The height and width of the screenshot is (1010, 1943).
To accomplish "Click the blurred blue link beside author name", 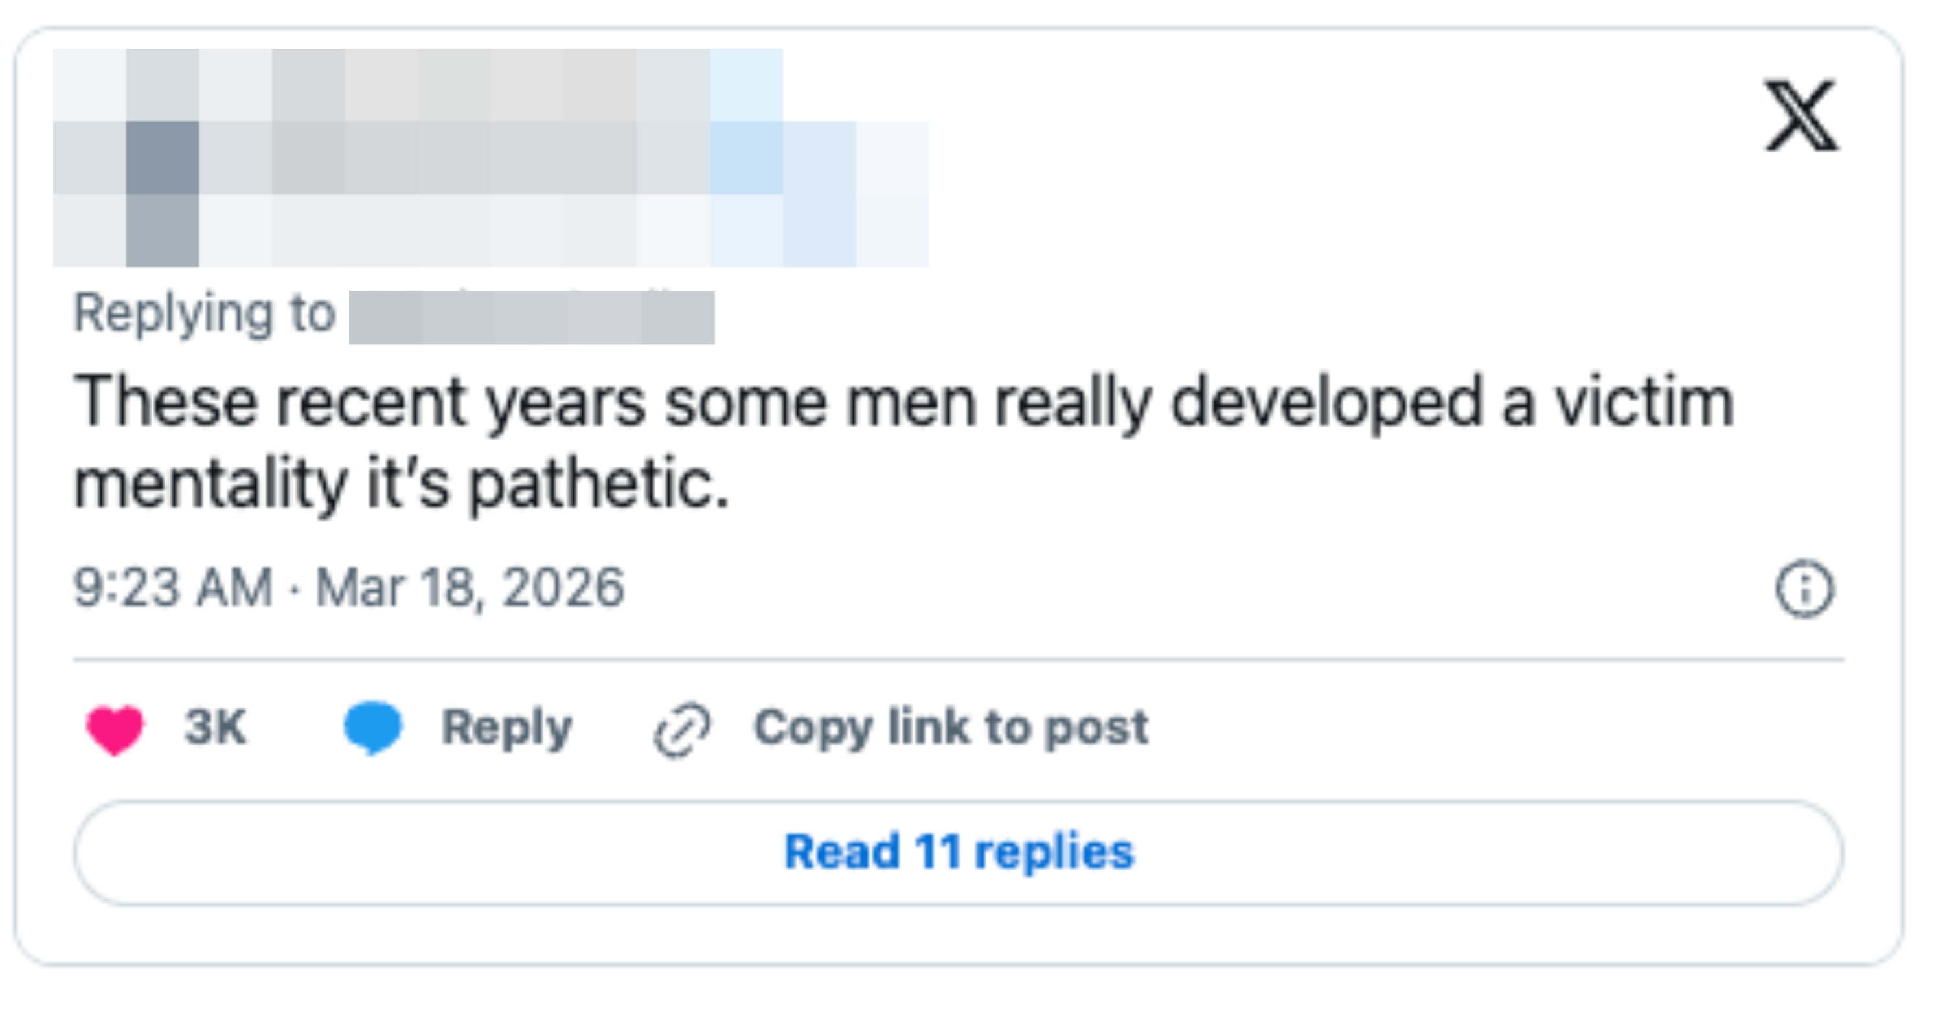I will (x=784, y=158).
